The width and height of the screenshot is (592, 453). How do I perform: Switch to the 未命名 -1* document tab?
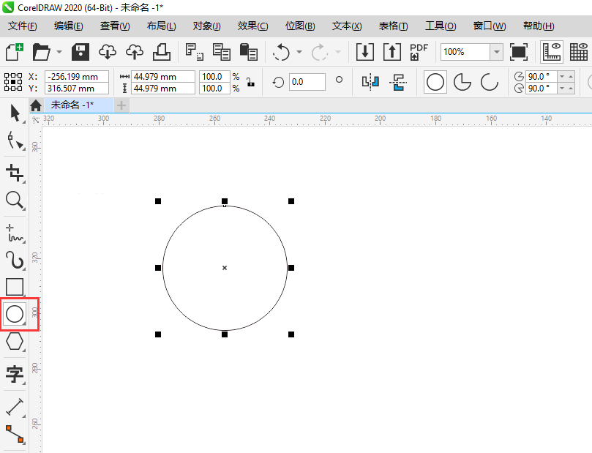click(x=72, y=105)
